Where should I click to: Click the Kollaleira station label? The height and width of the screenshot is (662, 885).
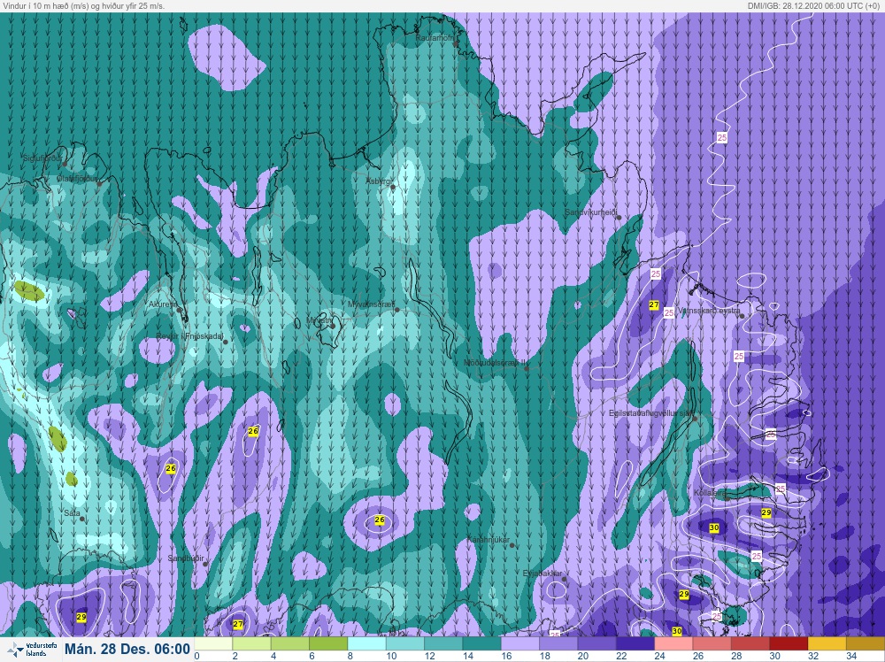click(x=710, y=493)
